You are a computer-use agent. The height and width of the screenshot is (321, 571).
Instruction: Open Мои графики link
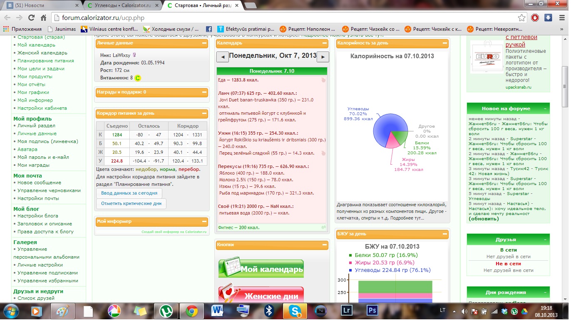(33, 92)
